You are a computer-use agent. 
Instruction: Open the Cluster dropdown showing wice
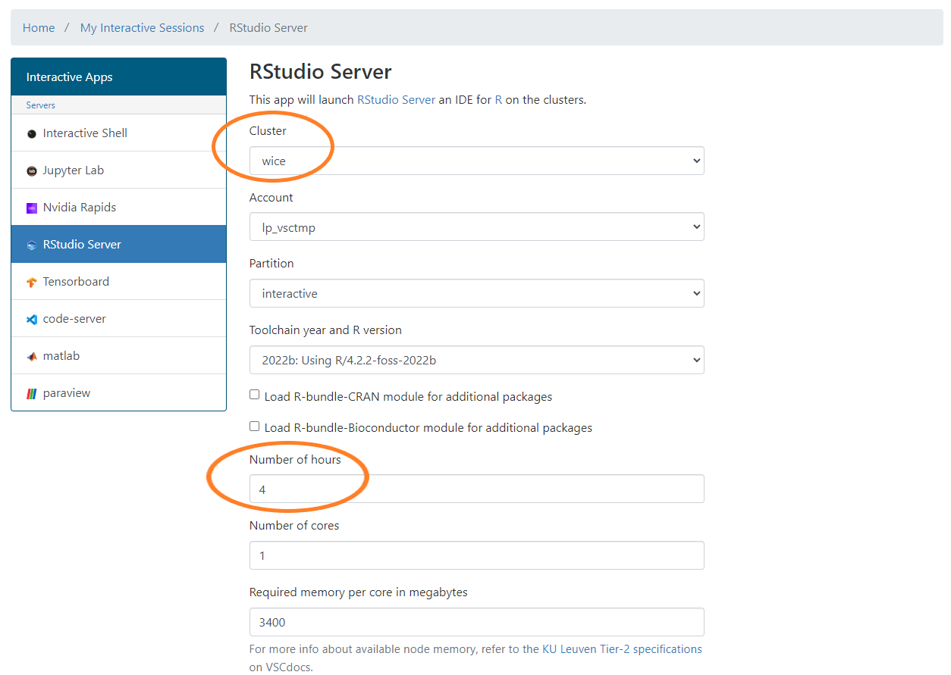[476, 161]
